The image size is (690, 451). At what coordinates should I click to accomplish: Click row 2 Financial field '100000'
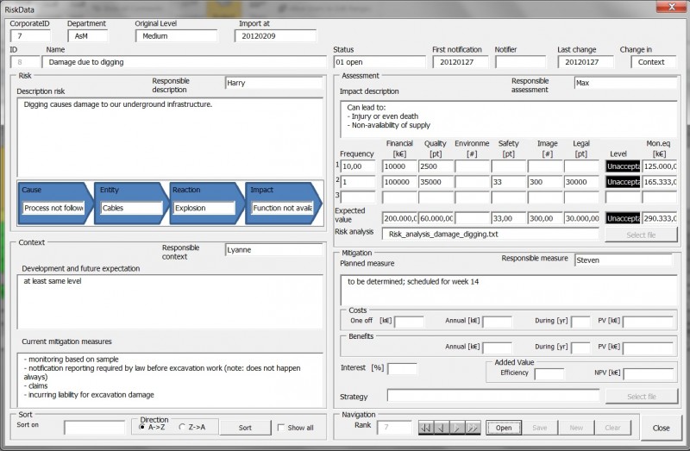click(399, 182)
